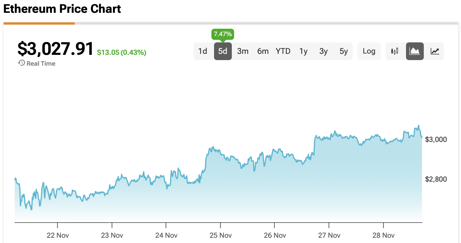The image size is (461, 243).
Task: Select the area chart view icon
Action: click(415, 51)
